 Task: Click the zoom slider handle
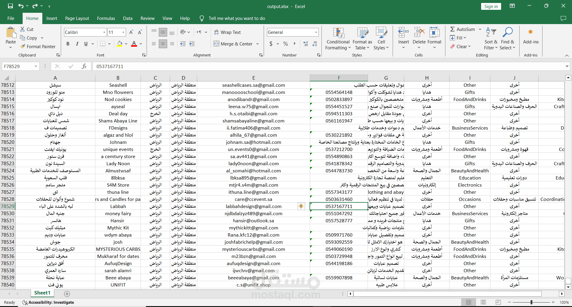click(x=531, y=302)
